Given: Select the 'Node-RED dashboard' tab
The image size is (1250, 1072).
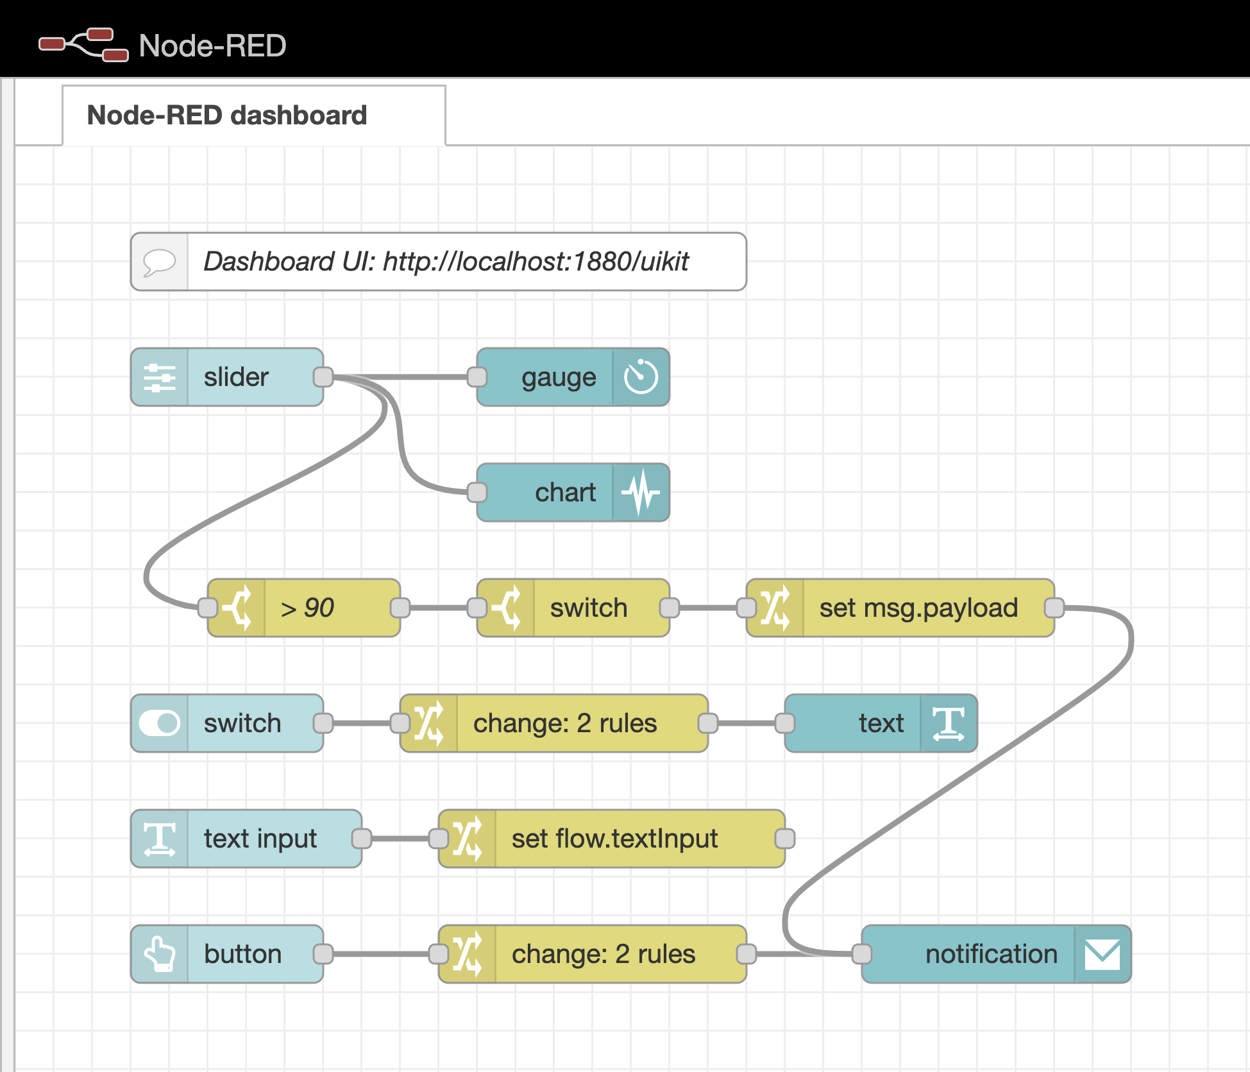Looking at the screenshot, I should coord(227,115).
